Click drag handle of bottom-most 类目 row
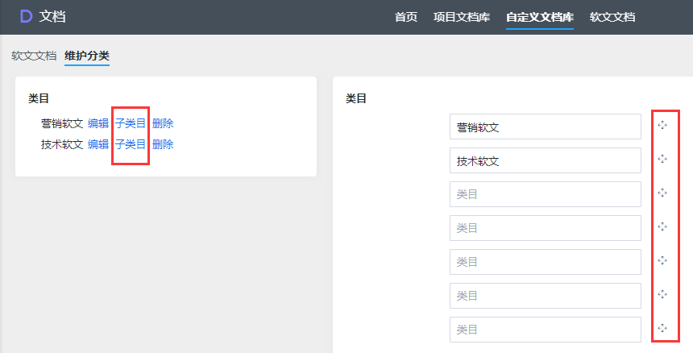 click(x=662, y=328)
